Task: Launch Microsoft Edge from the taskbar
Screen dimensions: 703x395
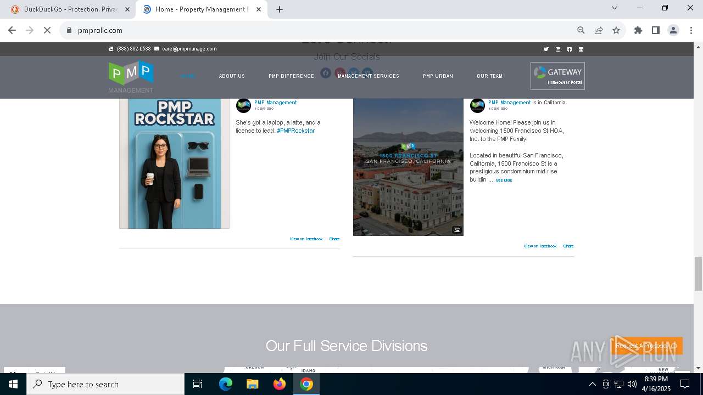Action: 226,384
